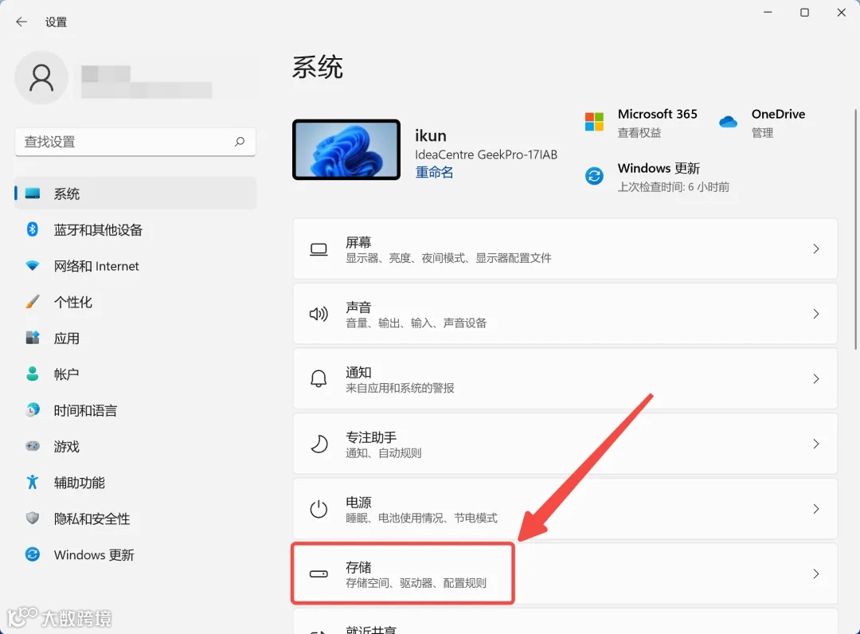The height and width of the screenshot is (634, 860).
Task: Open Windows 更新 in the sidebar
Action: point(135,554)
